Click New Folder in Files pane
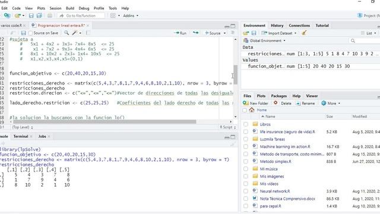This screenshot has height=214, width=380. (x=255, y=103)
